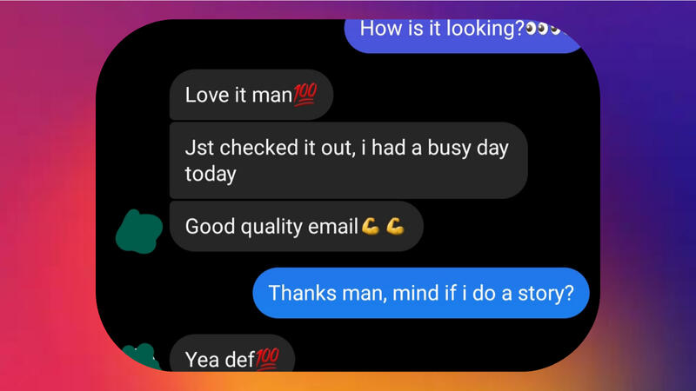Tap the "Love it man" message bubble
Viewport: 696px width, 391px height.
pyautogui.click(x=251, y=95)
